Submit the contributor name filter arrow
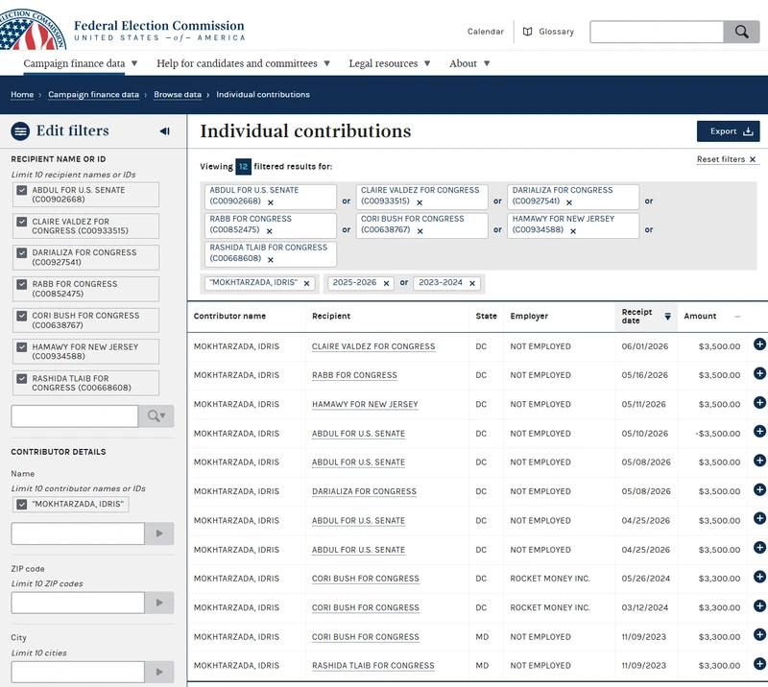 (159, 533)
